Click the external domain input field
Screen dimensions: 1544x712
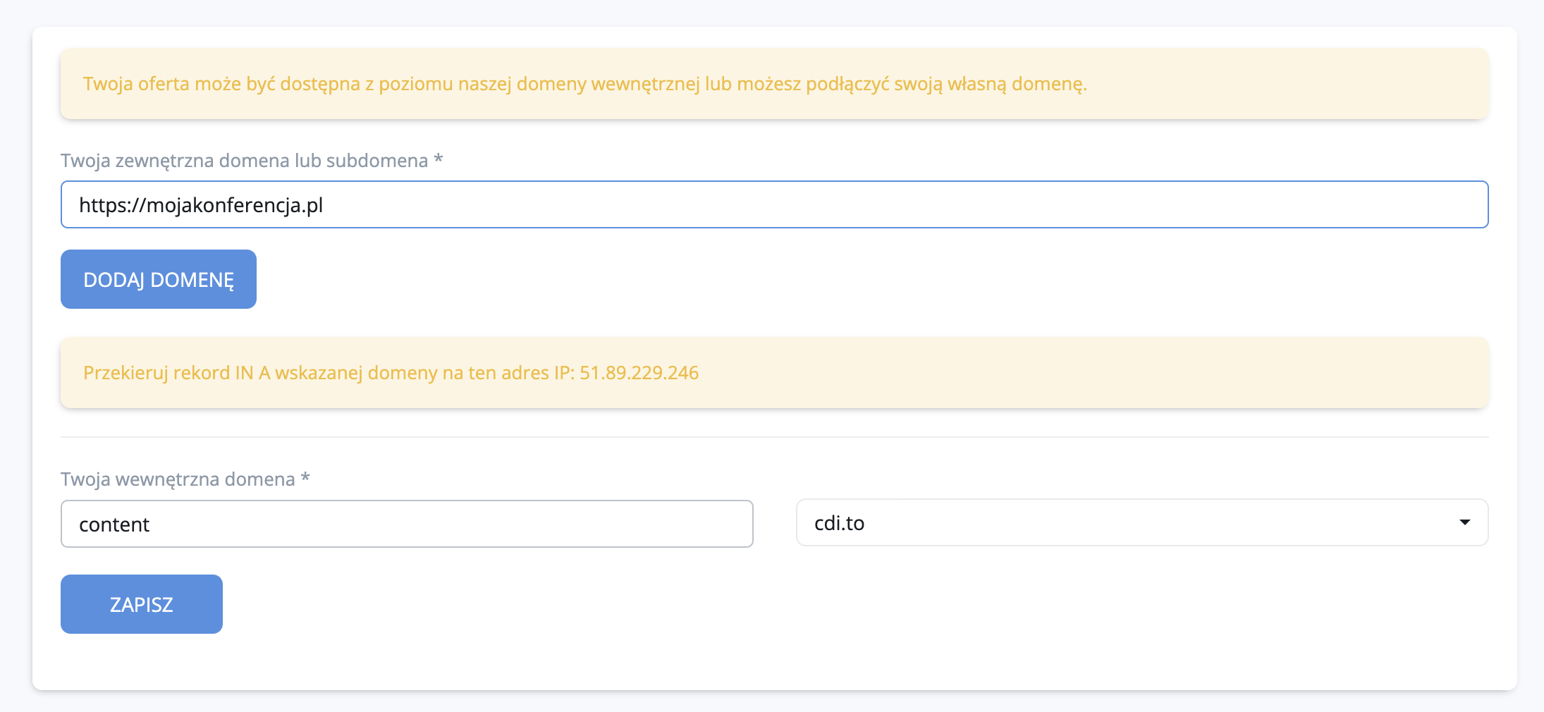(774, 204)
